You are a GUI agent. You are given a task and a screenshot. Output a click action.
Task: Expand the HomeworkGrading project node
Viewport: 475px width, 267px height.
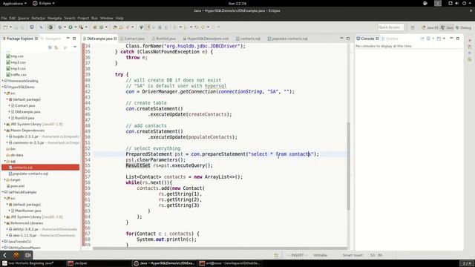point(3,81)
